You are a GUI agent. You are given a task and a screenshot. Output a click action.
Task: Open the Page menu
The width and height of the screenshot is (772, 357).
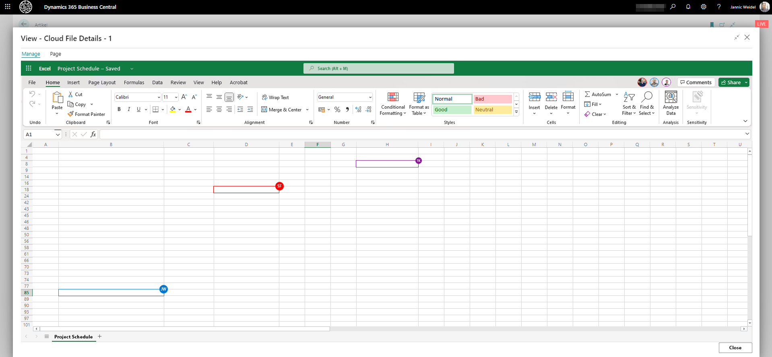(x=56, y=54)
